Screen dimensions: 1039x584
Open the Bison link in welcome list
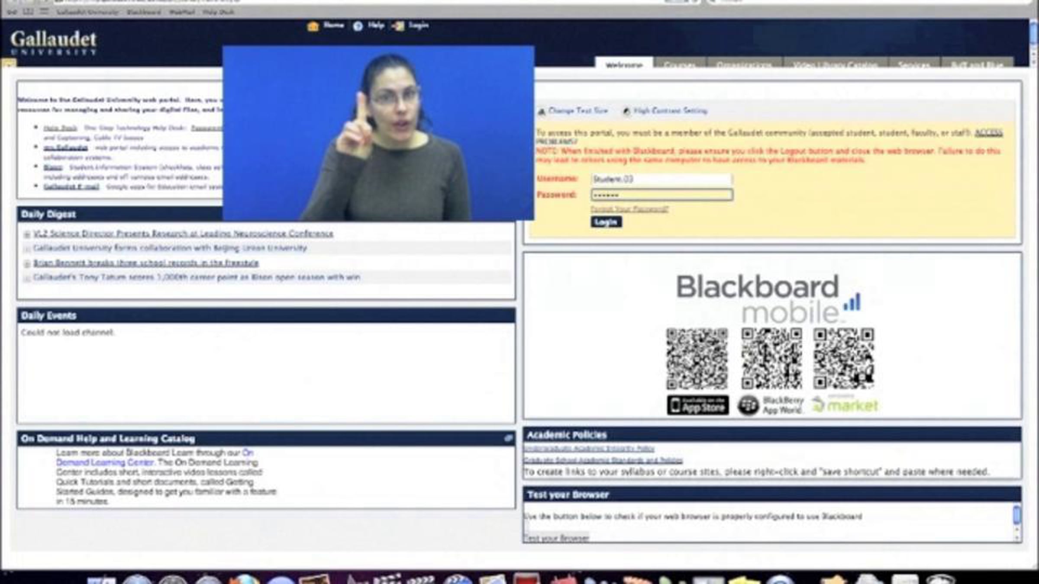coord(53,167)
